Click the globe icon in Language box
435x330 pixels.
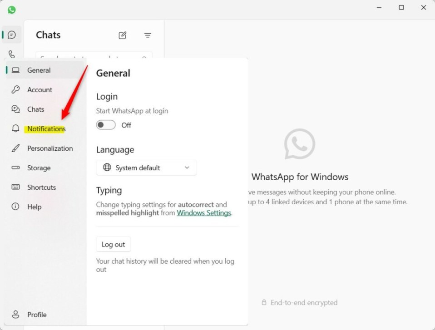[107, 167]
